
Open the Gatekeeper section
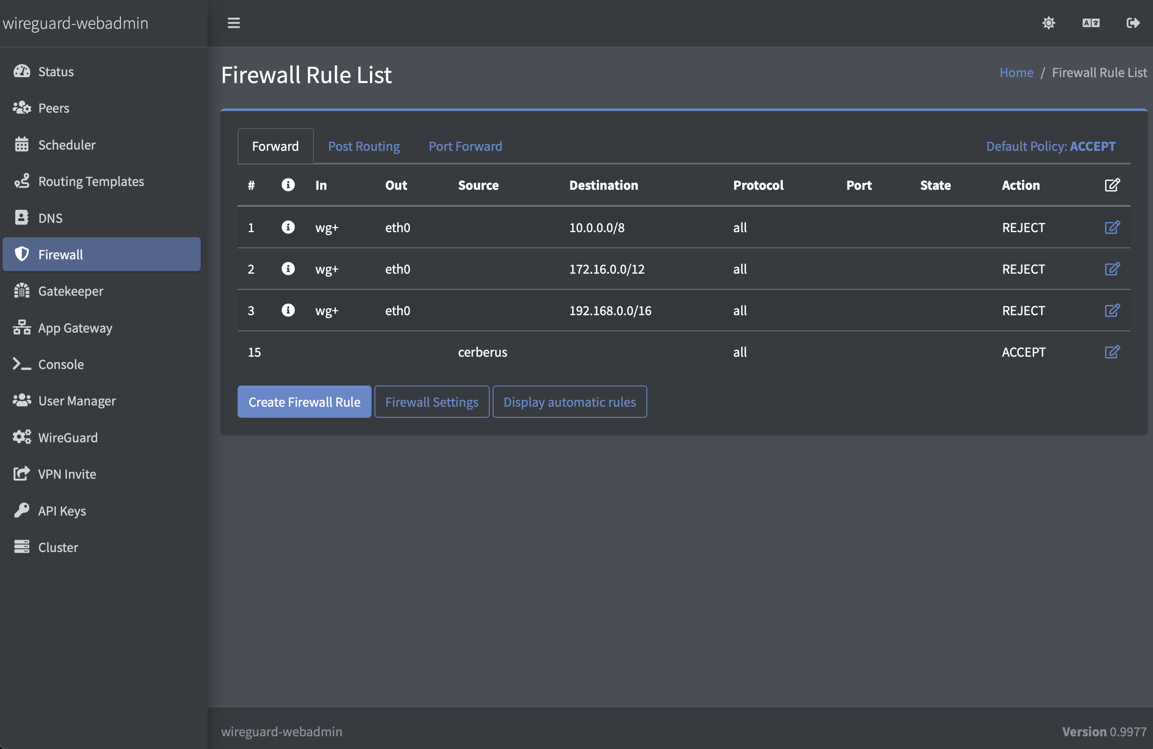pos(71,291)
